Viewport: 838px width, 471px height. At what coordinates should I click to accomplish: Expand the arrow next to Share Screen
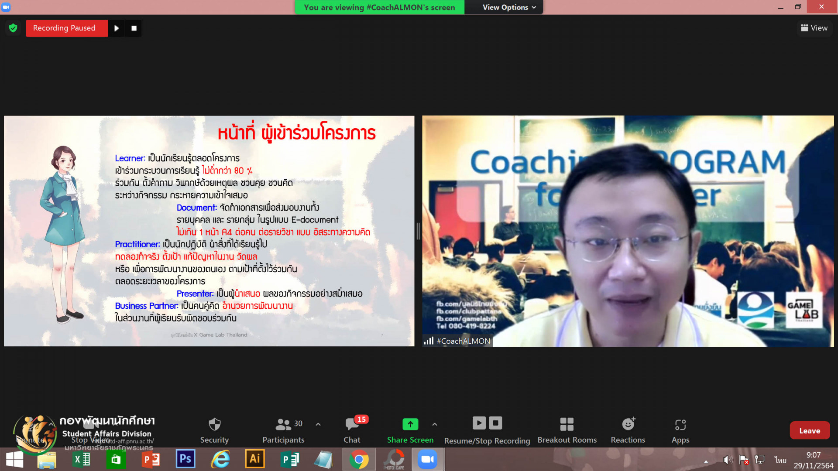tap(434, 424)
